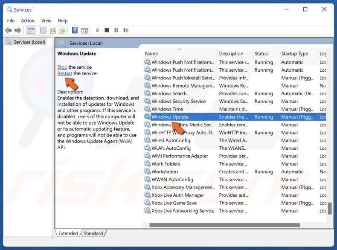Click gear icon beside Xbox Live Auth Manager
Viewport: 337px width, 250px height.
click(147, 195)
